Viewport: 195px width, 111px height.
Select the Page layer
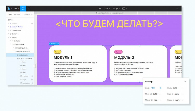[x=24, y=80]
